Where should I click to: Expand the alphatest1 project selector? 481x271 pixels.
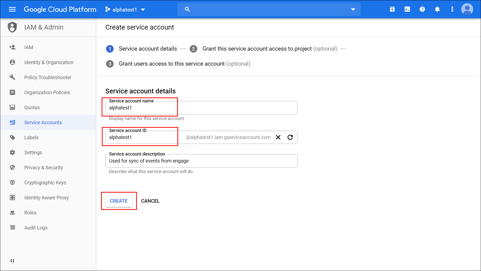[125, 10]
